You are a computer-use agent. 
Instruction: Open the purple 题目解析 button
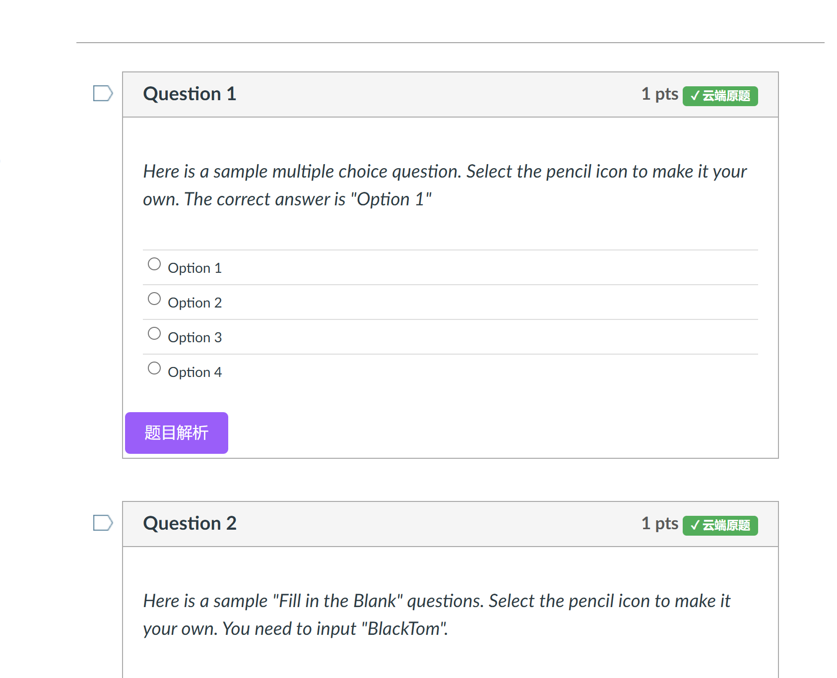click(x=177, y=433)
